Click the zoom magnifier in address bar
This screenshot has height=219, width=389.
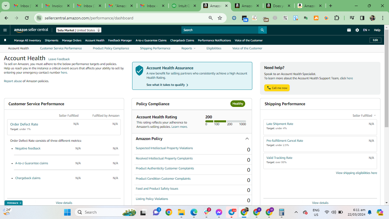(x=211, y=18)
